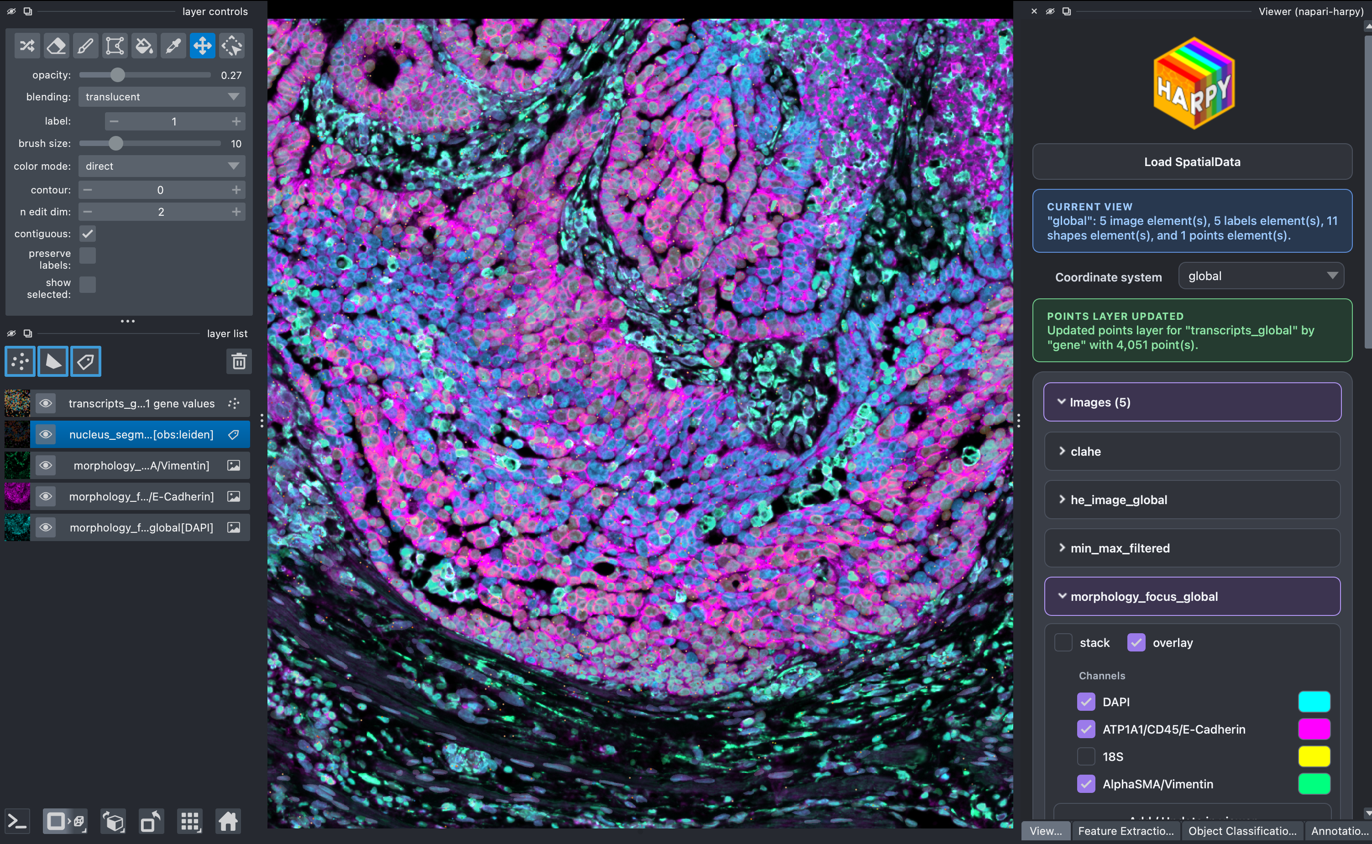This screenshot has width=1372, height=844.
Task: Hide the nucleus_segm obs:leiden layer
Action: tap(46, 434)
